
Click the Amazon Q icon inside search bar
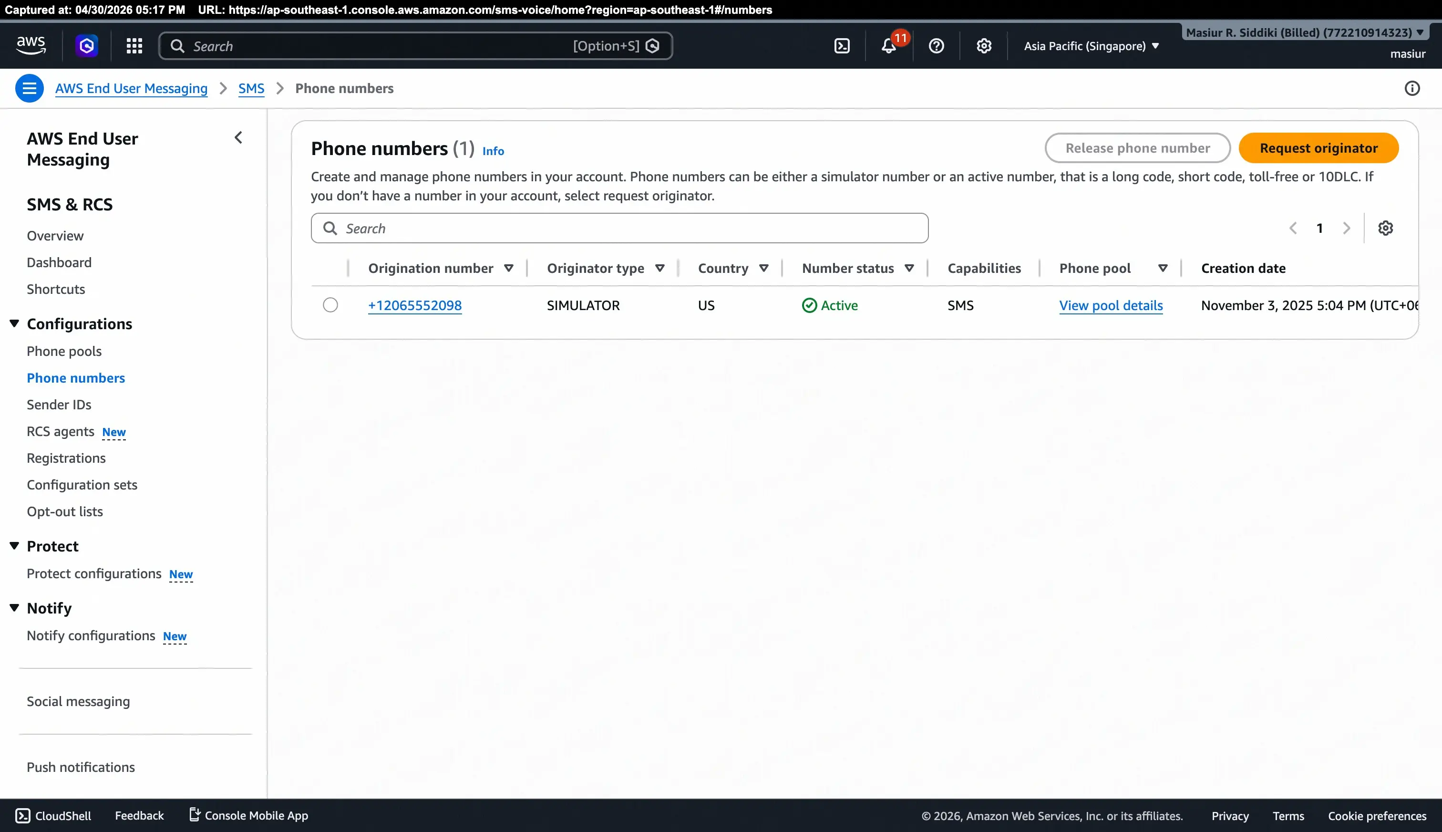tap(652, 46)
